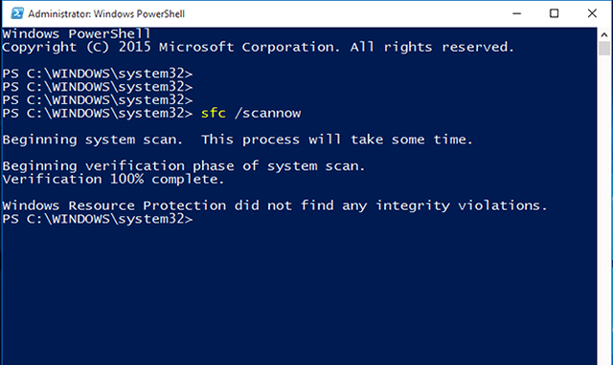The height and width of the screenshot is (365, 613).
Task: Minimize the PowerShell window
Action: tap(517, 13)
